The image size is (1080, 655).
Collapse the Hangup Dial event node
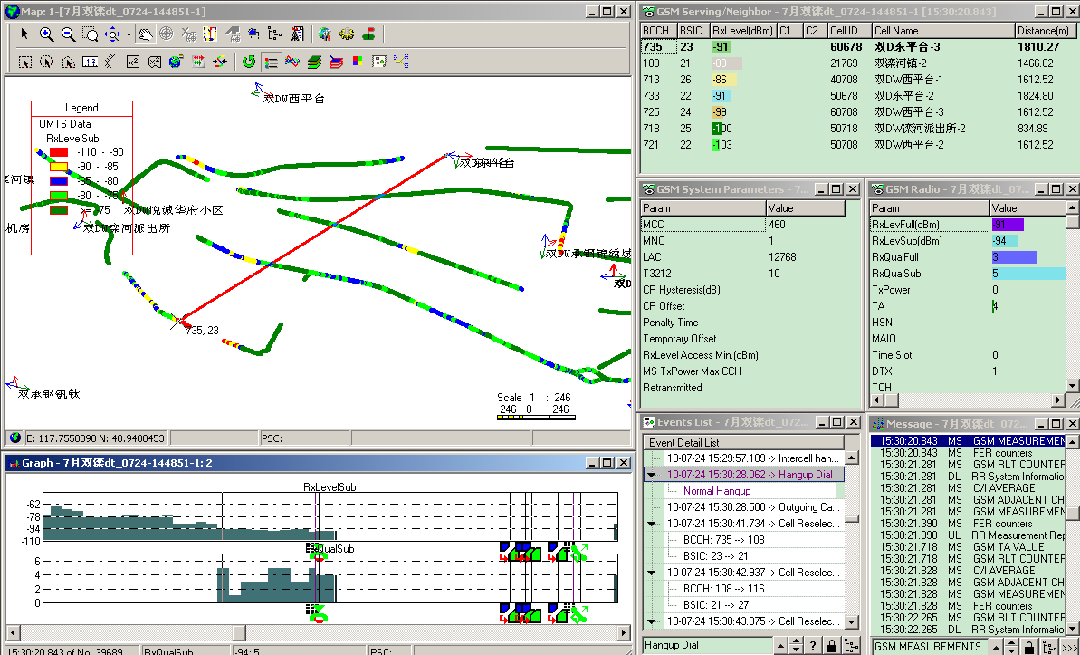652,474
